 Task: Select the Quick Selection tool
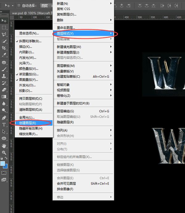[4, 41]
